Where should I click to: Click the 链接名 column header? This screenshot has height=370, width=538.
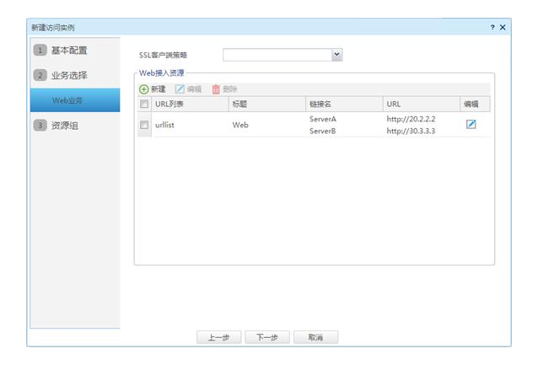point(345,104)
